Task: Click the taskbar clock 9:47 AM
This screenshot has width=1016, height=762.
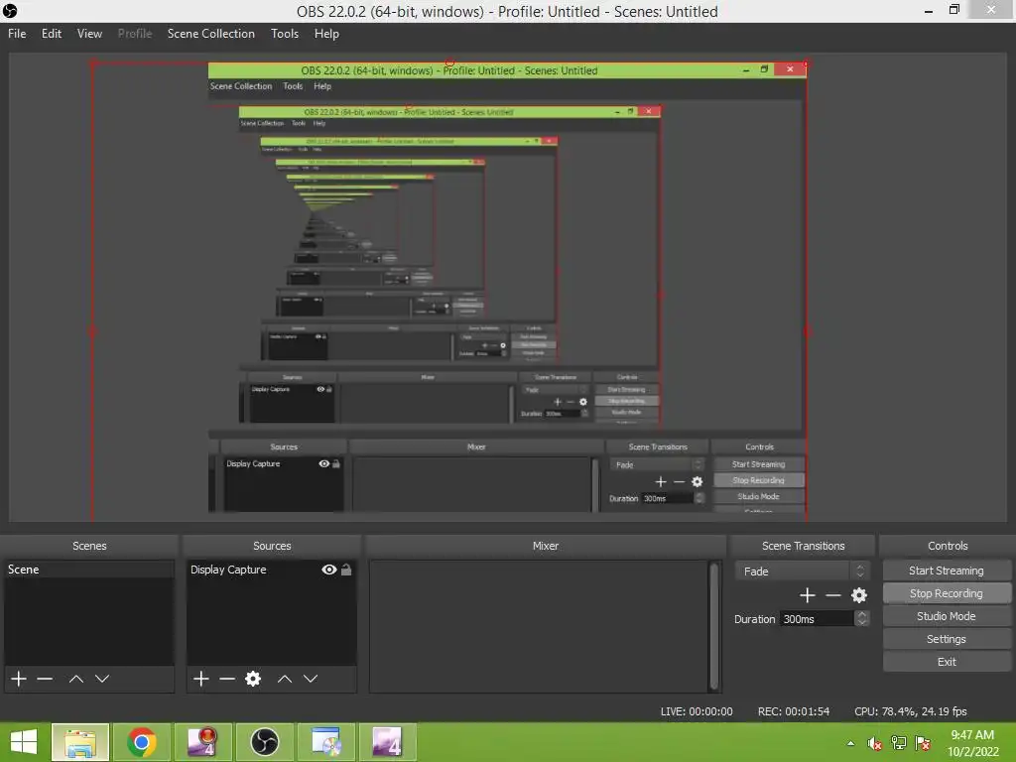Action: pyautogui.click(x=972, y=735)
